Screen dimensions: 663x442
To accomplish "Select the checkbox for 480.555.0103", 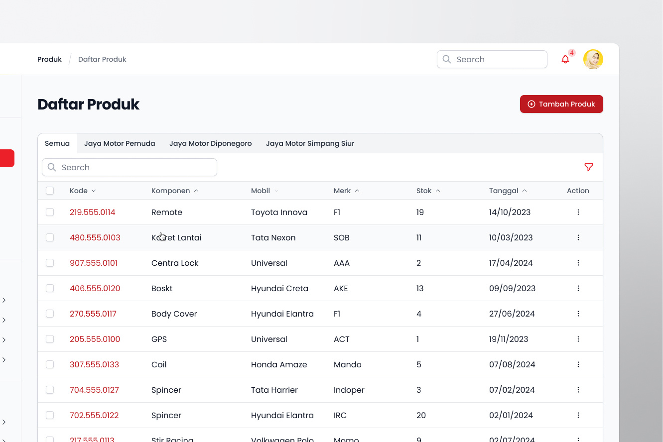I will 50,237.
